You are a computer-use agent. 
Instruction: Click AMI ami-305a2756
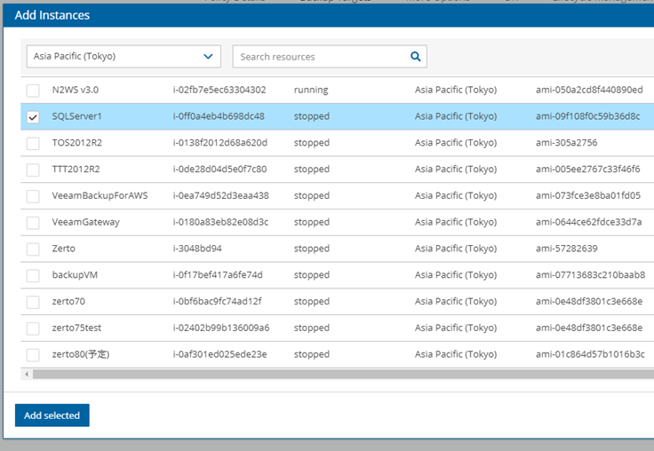(566, 143)
